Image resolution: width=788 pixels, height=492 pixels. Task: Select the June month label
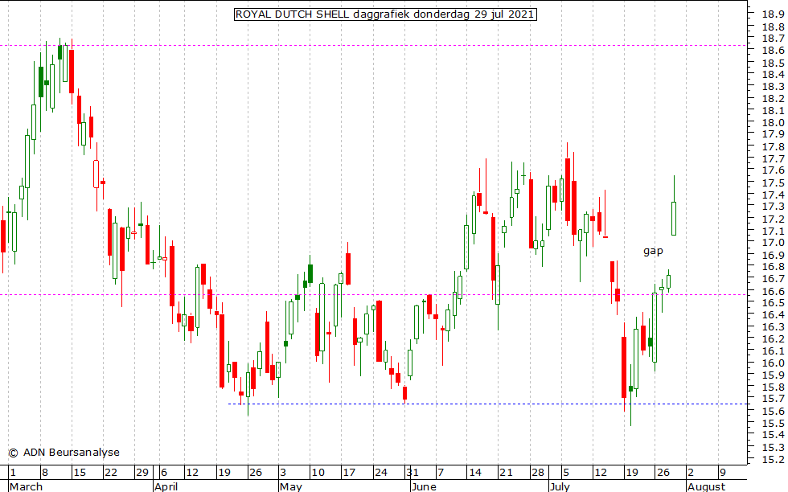point(424,486)
